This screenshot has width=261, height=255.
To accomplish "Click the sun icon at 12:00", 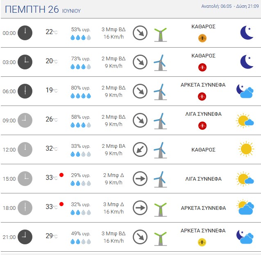I will point(246,149).
